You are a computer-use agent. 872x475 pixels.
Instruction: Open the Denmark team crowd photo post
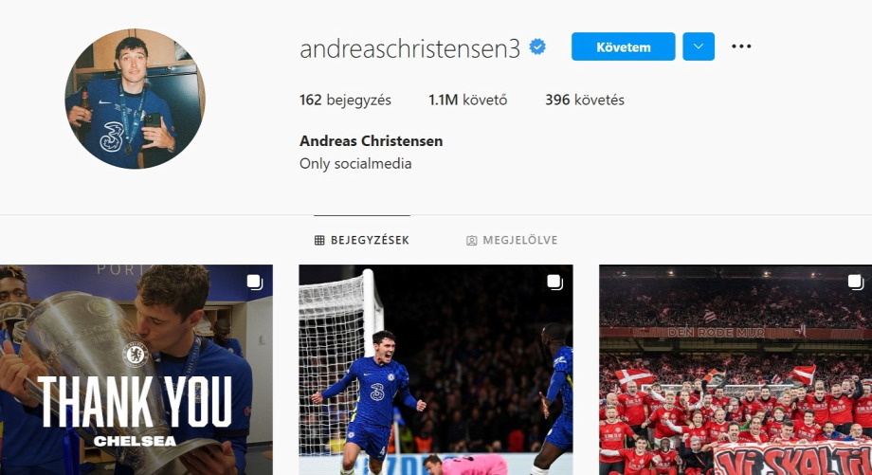point(736,370)
